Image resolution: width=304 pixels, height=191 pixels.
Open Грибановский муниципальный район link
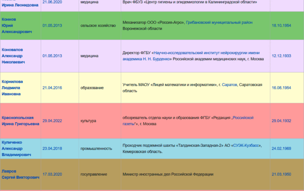point(219,23)
